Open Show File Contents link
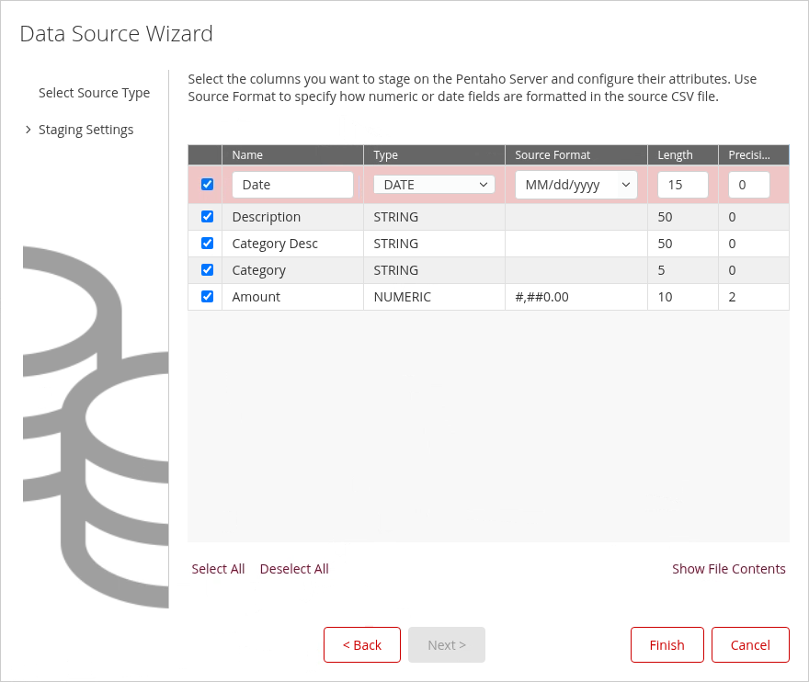Screen dimensions: 809x682 pos(728,569)
